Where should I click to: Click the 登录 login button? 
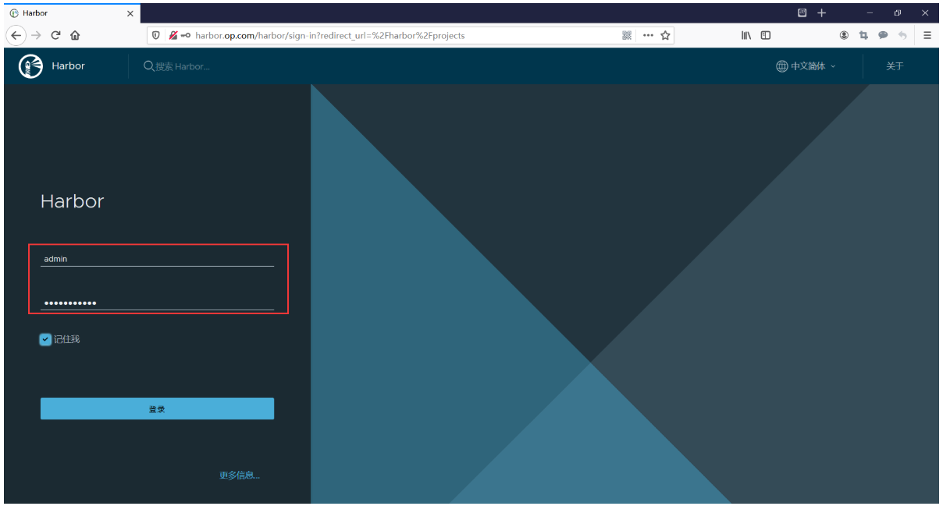click(157, 409)
